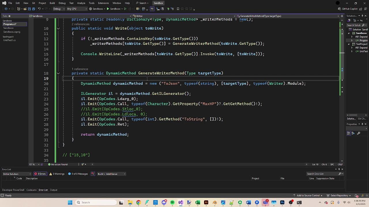Click the Properties panel wrench icon
This screenshot has height=207, width=369.
(x=359, y=133)
